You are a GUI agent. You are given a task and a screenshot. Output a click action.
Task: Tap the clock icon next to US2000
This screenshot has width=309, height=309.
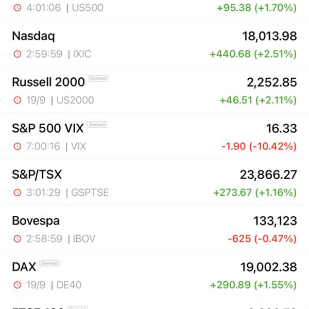coord(18,100)
